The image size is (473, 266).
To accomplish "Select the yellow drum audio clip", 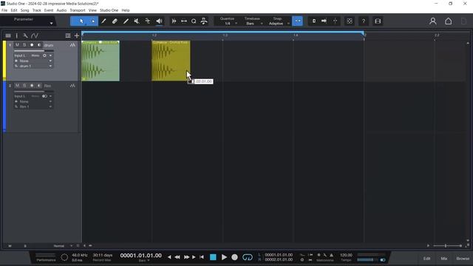I will coord(171,61).
